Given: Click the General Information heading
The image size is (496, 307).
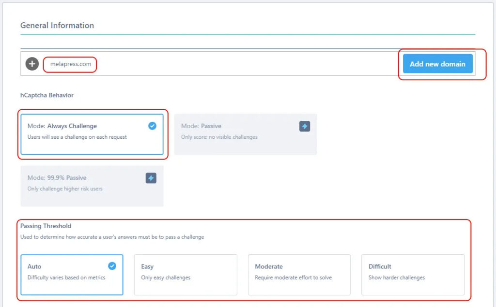Looking at the screenshot, I should pyautogui.click(x=57, y=25).
